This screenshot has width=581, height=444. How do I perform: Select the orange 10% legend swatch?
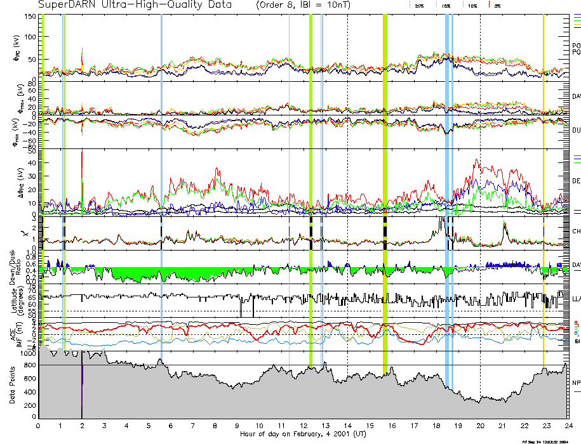coord(464,4)
